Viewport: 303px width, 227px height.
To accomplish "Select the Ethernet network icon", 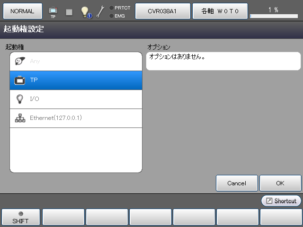I will tap(19, 118).
